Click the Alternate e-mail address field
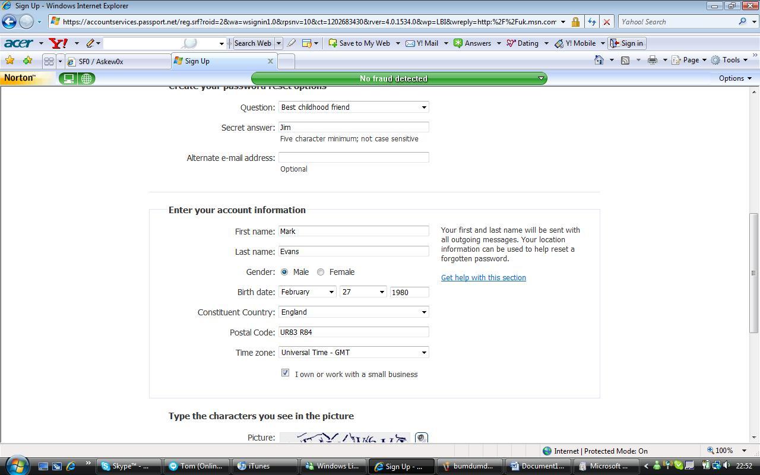 (x=353, y=157)
